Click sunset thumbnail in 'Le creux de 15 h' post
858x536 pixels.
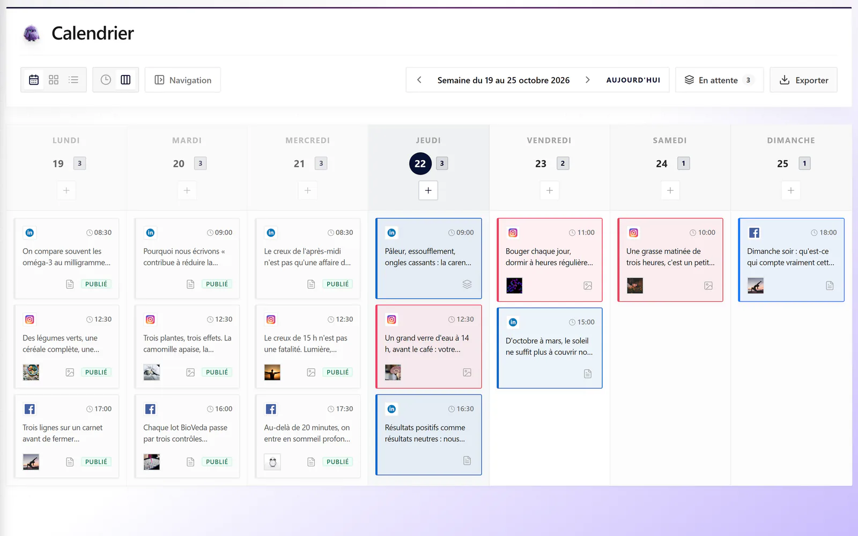pos(272,372)
